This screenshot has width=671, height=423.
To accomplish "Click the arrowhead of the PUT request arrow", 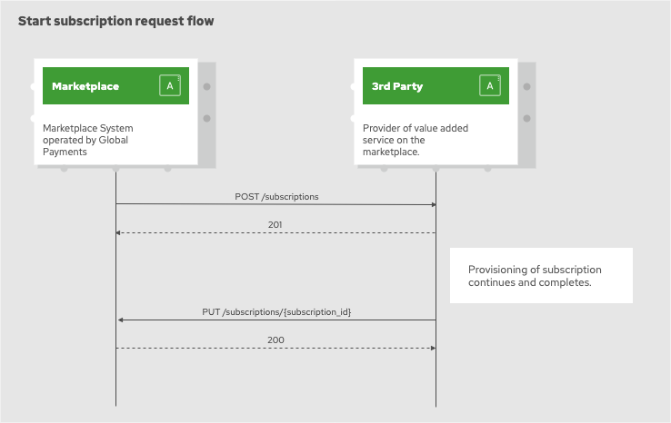I will click(119, 320).
